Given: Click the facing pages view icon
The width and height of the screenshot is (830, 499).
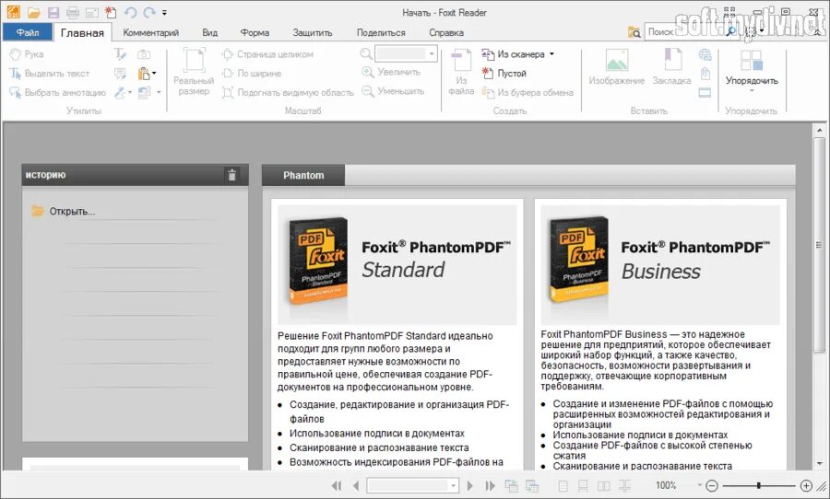Looking at the screenshot, I should tap(603, 485).
